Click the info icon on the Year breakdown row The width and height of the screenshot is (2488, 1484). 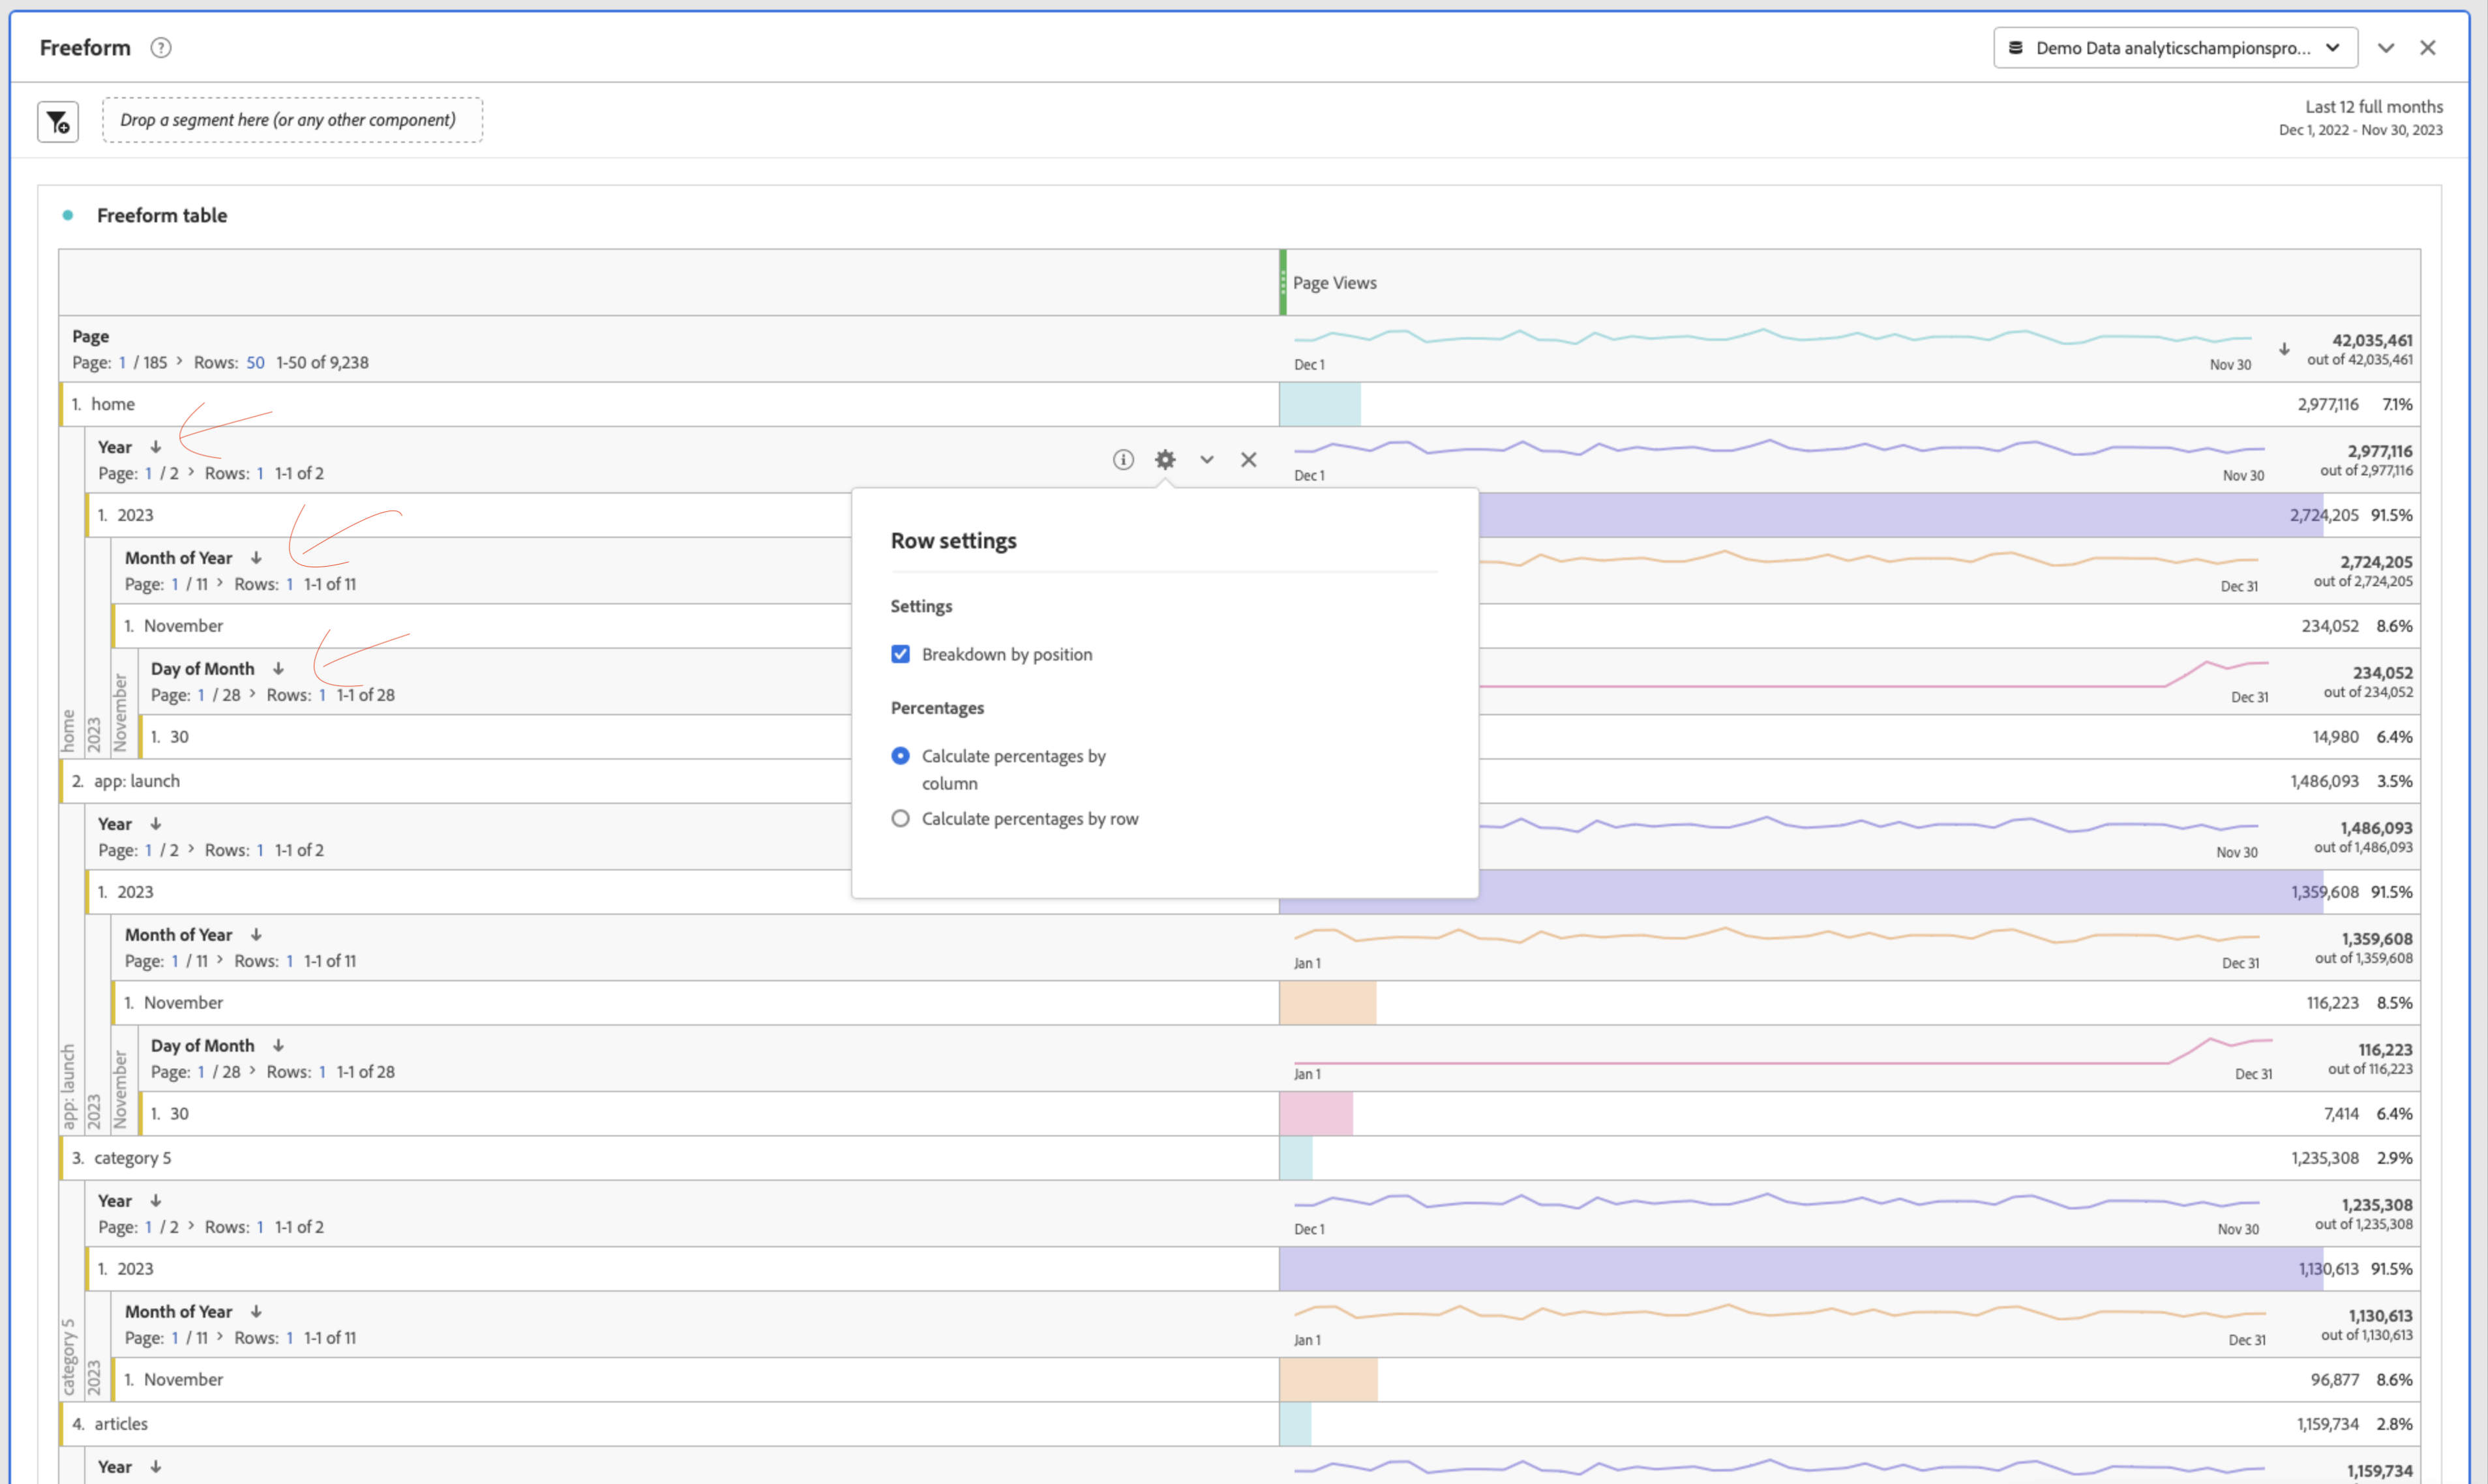[x=1123, y=459]
